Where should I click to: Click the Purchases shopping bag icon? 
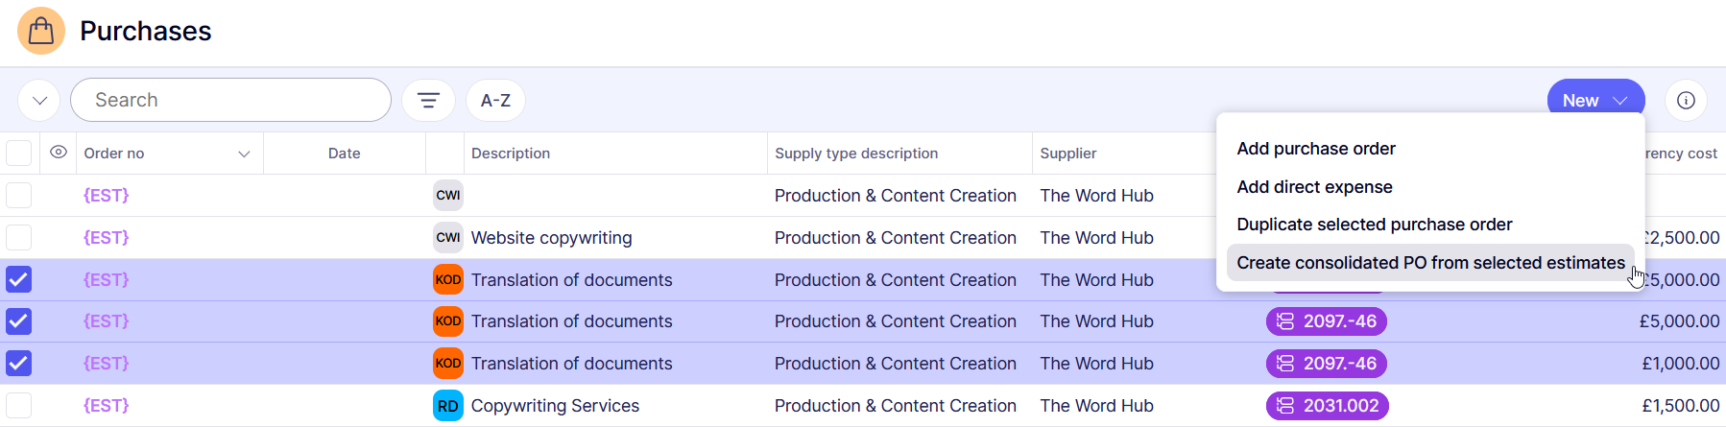[x=41, y=31]
